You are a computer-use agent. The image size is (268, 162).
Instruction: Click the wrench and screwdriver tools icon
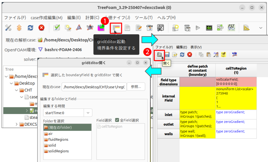pos(8,28)
